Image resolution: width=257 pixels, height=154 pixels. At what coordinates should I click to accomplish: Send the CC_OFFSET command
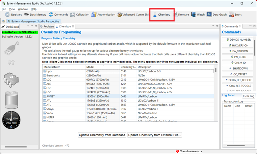pyautogui.click(x=237, y=74)
